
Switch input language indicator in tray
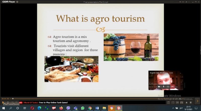(181, 108)
